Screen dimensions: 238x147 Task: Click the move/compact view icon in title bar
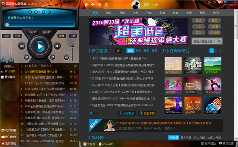[x=214, y=2]
